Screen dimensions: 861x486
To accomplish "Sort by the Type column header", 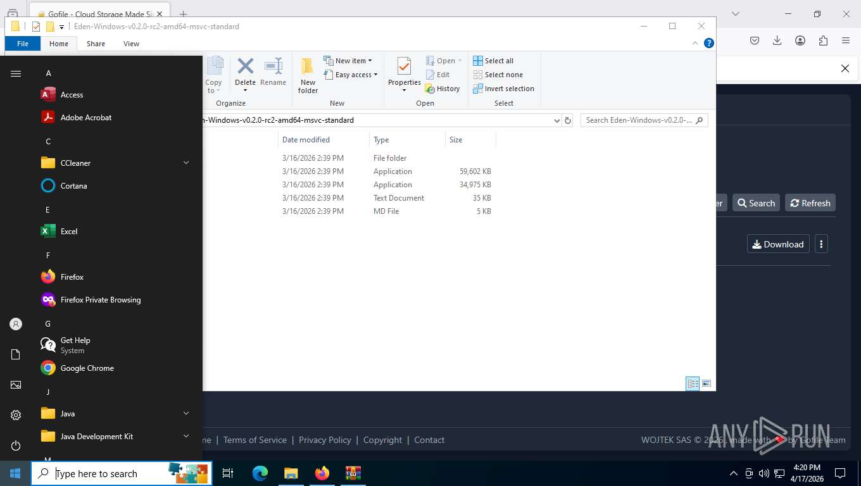I will click(407, 140).
